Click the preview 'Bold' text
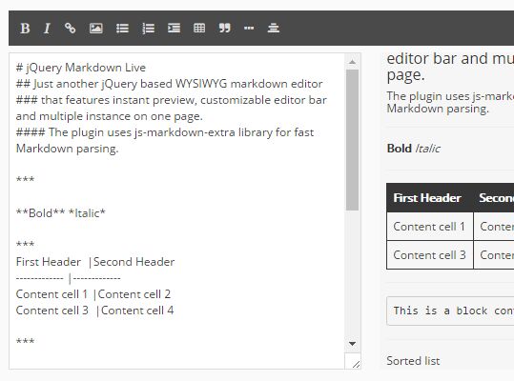Image resolution: width=514 pixels, height=381 pixels. click(x=400, y=149)
